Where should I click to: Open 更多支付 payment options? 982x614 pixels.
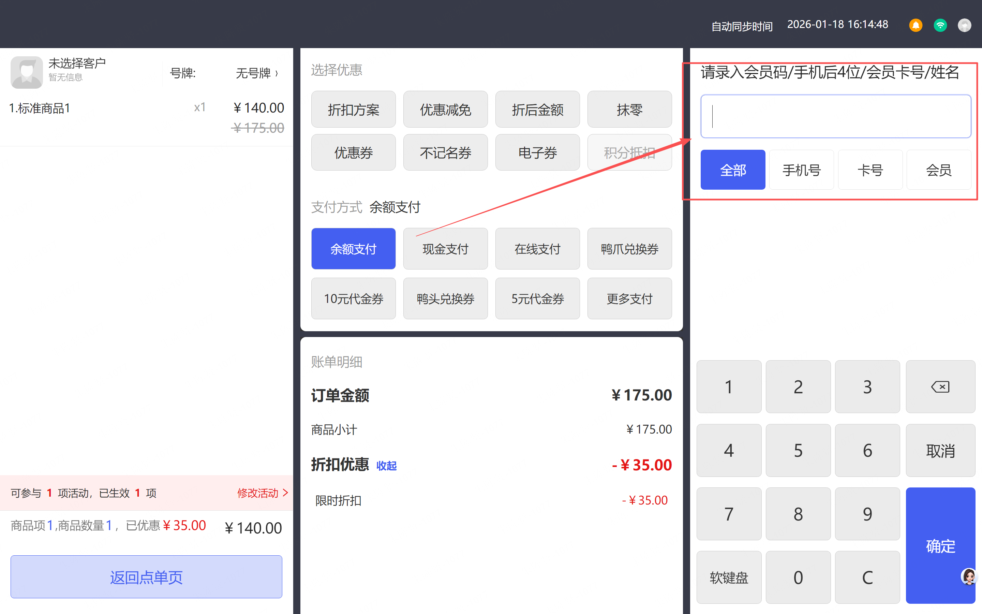pos(629,298)
